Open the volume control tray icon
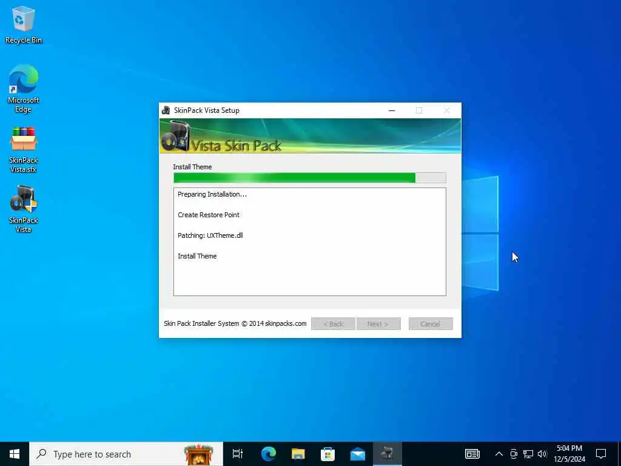This screenshot has height=466, width=621. coord(542,454)
